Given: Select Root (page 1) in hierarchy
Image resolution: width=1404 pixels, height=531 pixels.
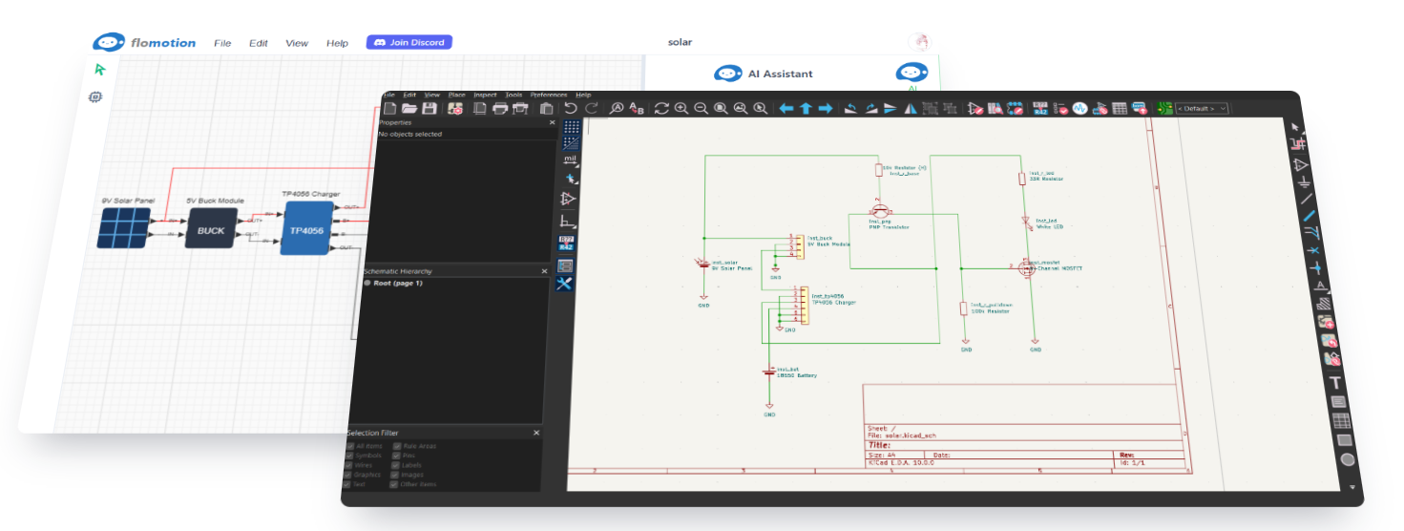Looking at the screenshot, I should click(x=397, y=284).
